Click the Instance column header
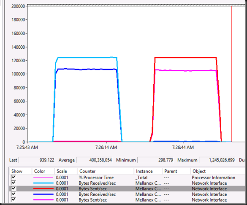247x205 pixels. tap(148, 171)
